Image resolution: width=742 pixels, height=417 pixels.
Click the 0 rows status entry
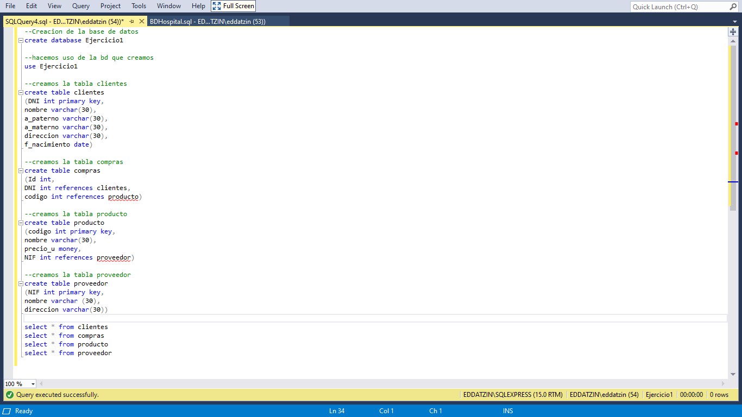pos(719,395)
